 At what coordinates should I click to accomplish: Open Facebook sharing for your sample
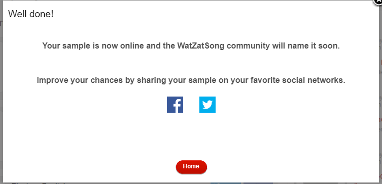pyautogui.click(x=175, y=105)
